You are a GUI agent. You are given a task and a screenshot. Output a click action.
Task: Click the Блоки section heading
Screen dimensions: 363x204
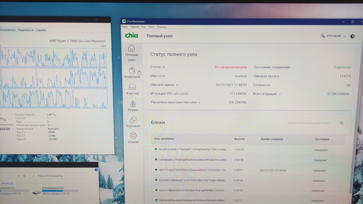point(158,123)
